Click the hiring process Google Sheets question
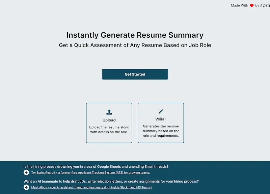 [x=96, y=166]
